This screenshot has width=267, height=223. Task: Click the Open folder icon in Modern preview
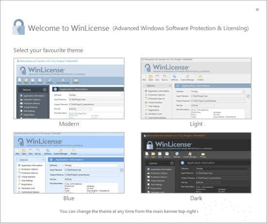pyautogui.click(x=26, y=80)
